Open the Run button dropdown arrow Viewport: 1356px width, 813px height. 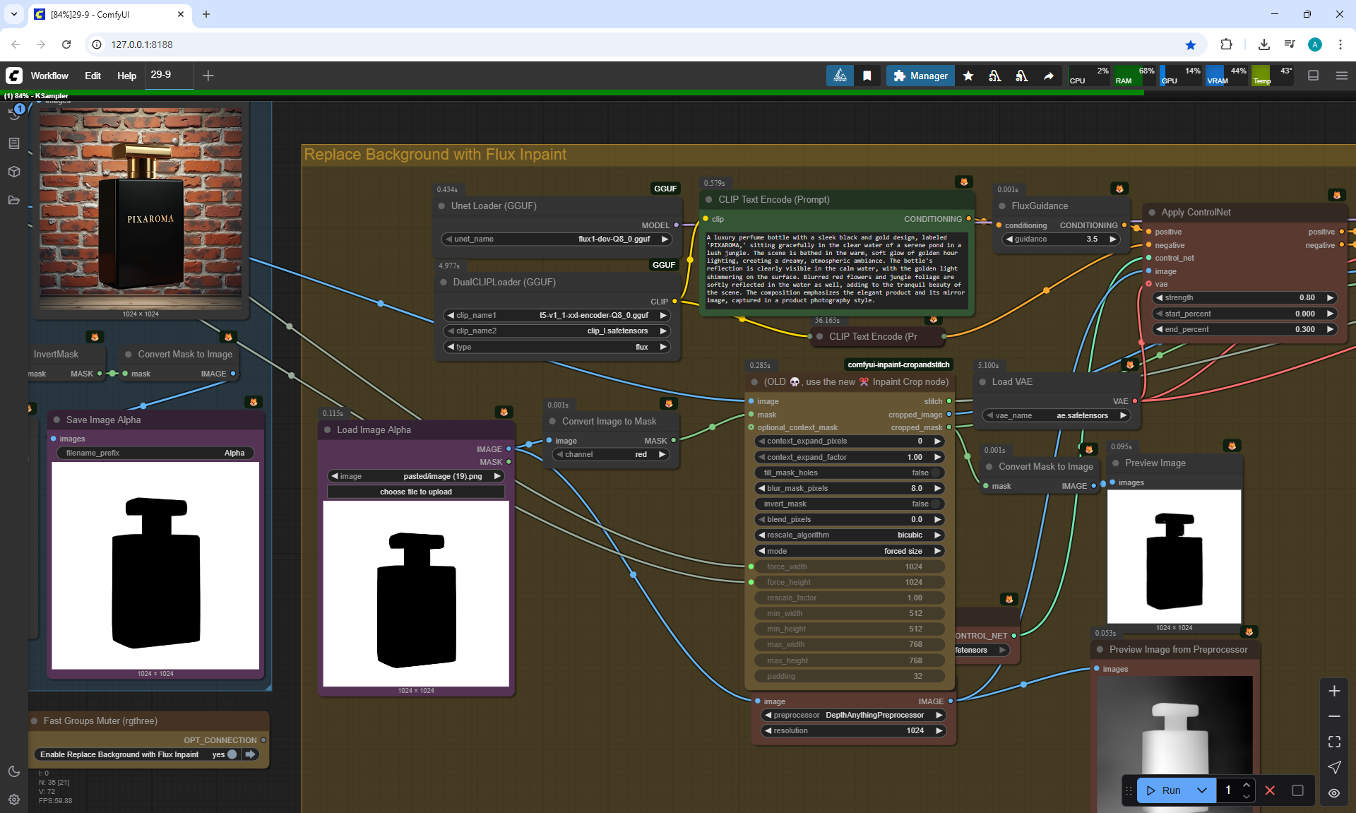[1202, 790]
